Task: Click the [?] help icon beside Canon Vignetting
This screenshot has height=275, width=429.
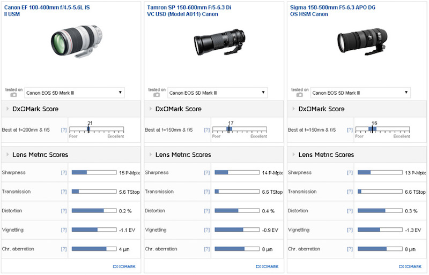Action: tap(64, 230)
